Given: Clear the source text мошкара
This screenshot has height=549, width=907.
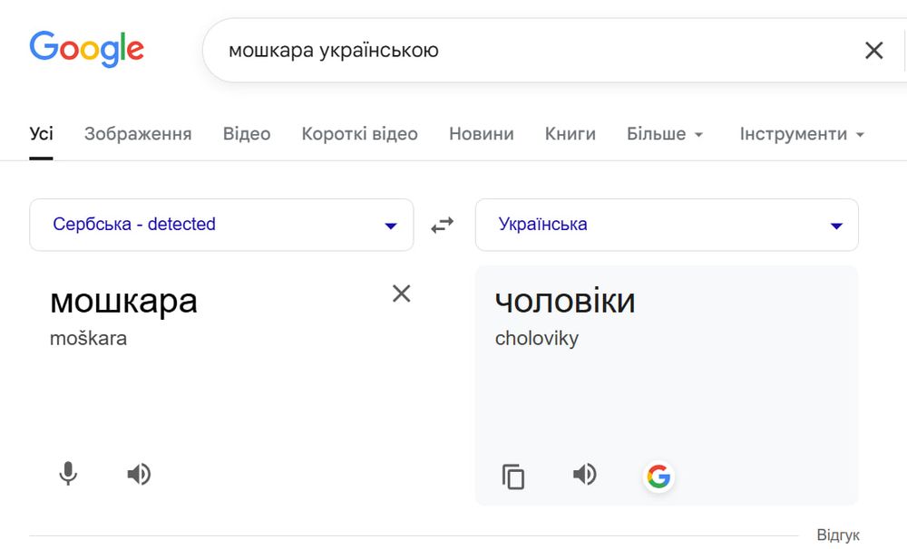Looking at the screenshot, I should (x=401, y=294).
